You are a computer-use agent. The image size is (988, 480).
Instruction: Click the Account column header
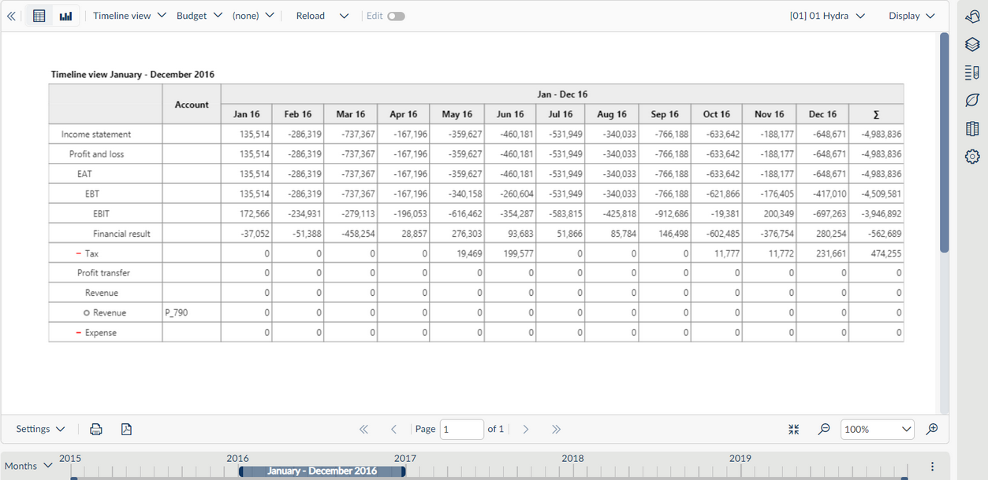coord(192,104)
